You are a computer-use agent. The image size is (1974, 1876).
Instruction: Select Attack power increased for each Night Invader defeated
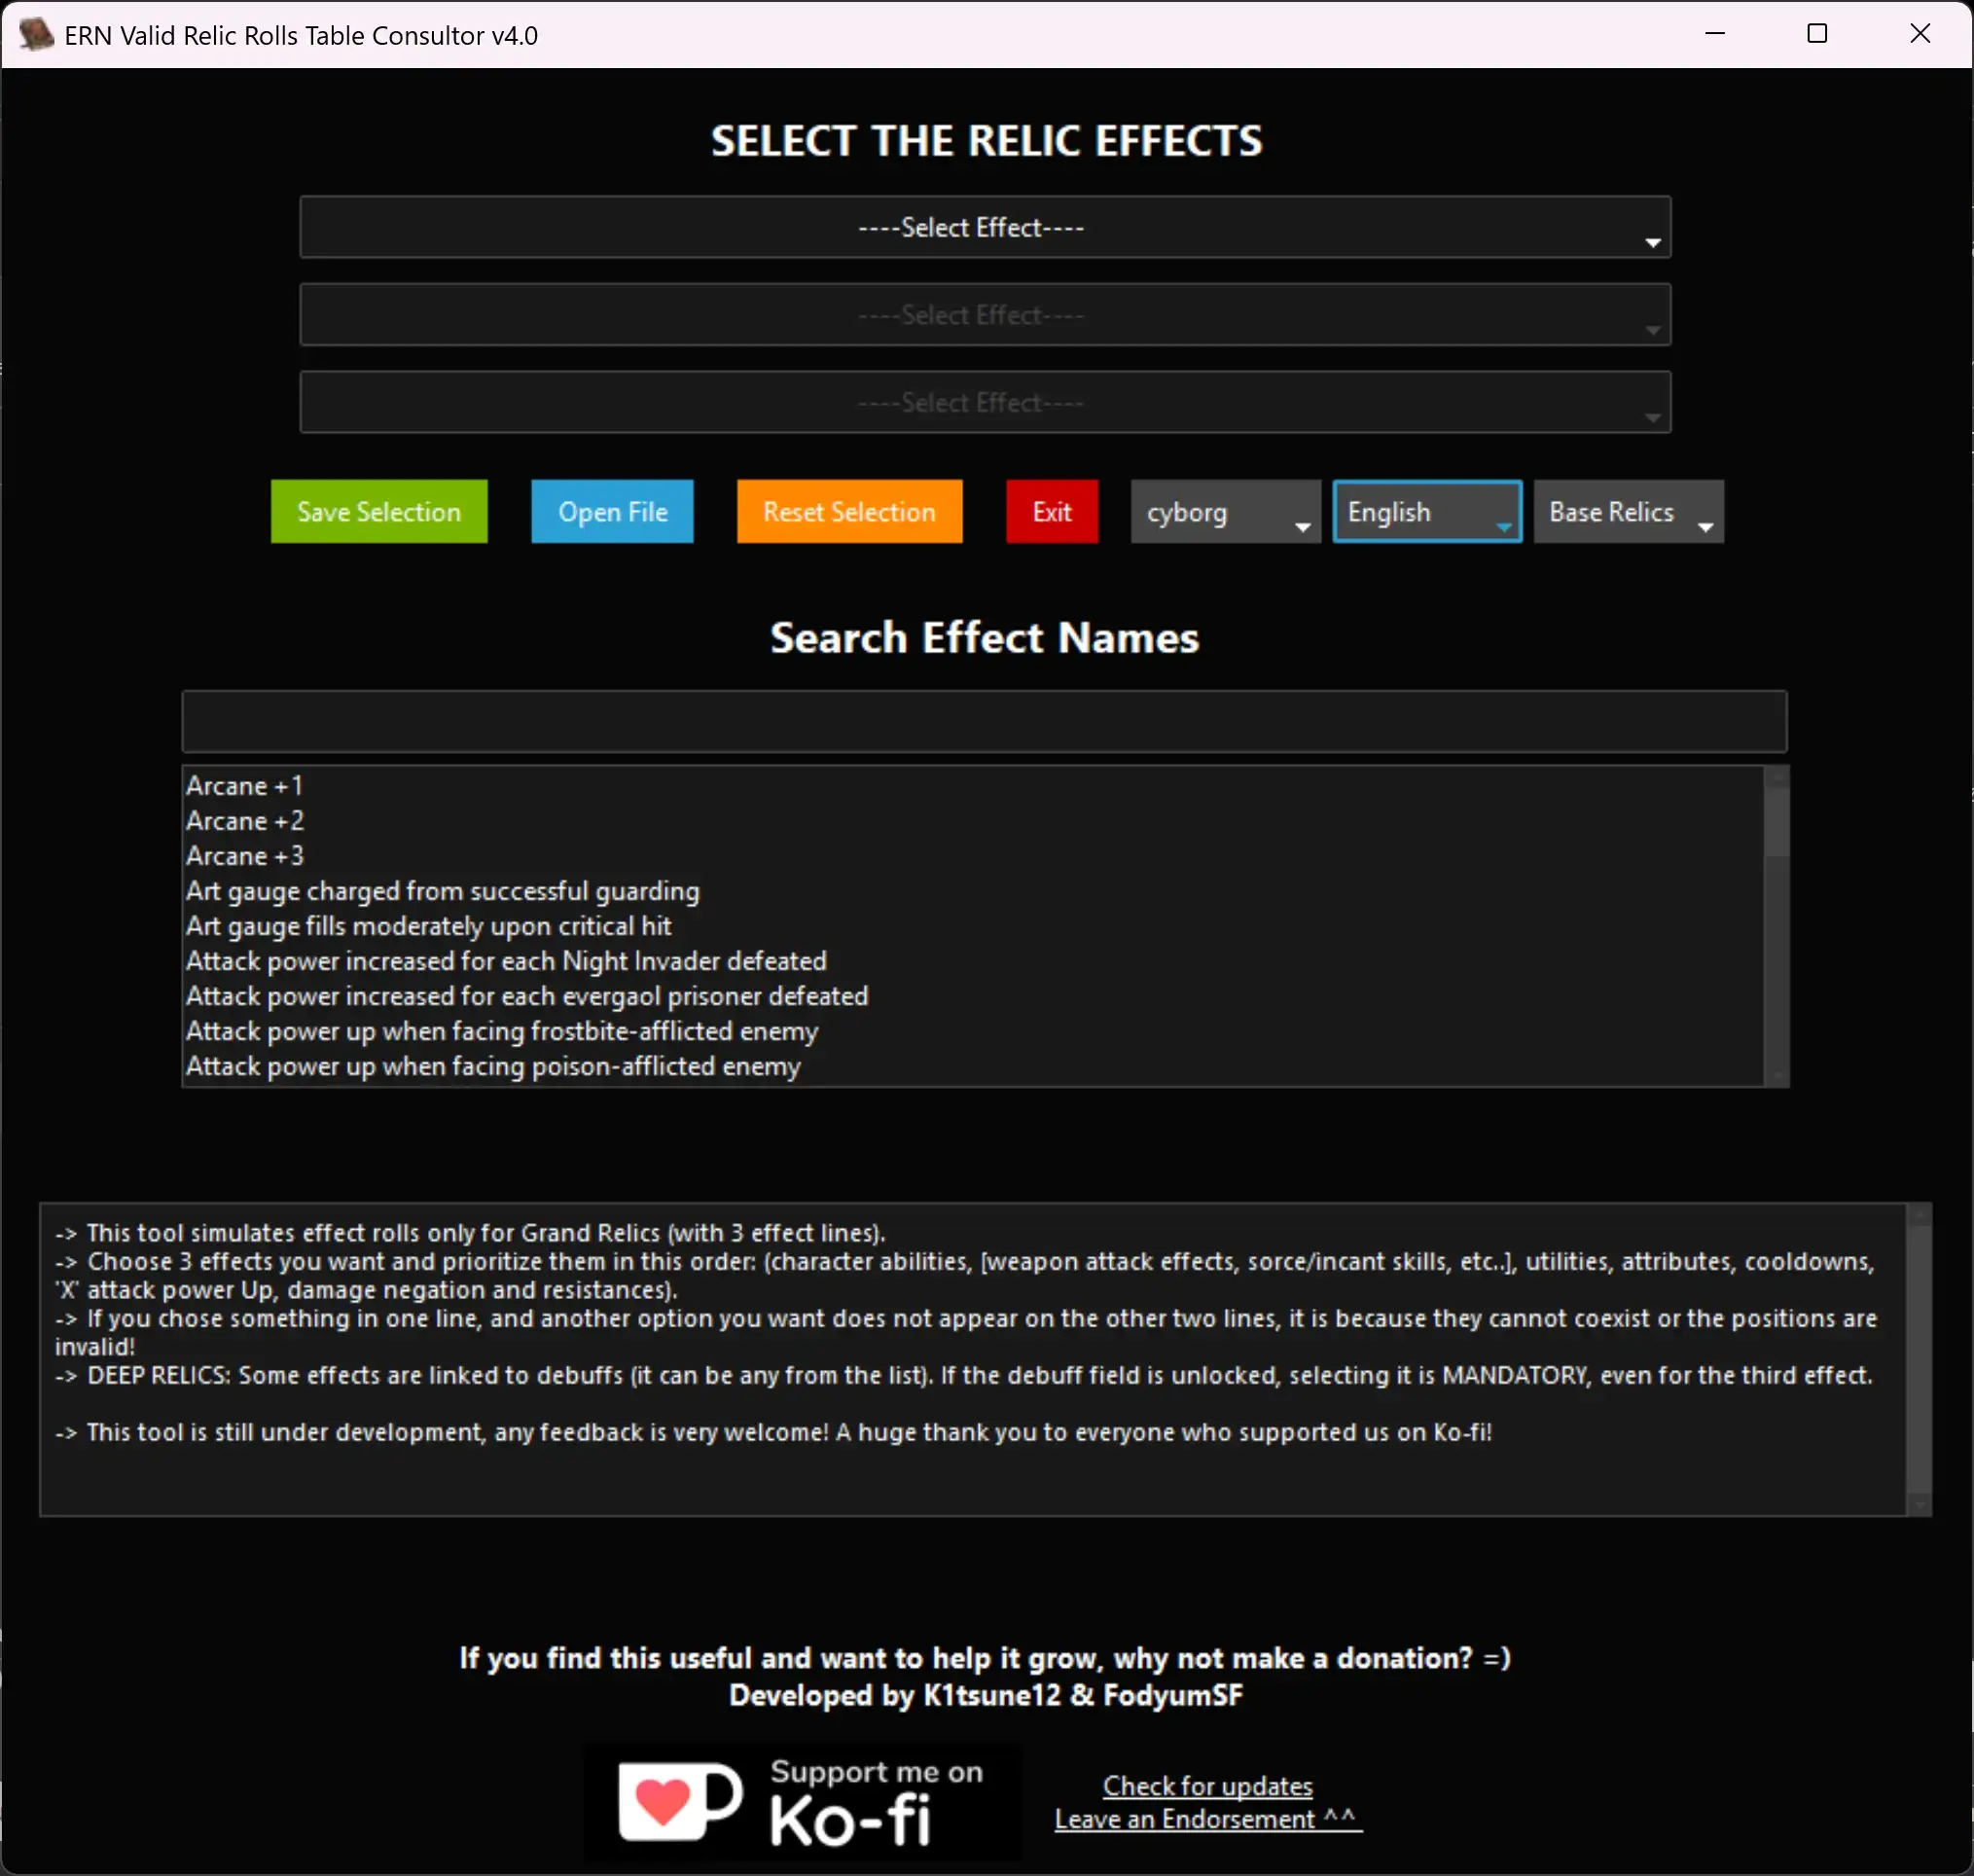[506, 961]
